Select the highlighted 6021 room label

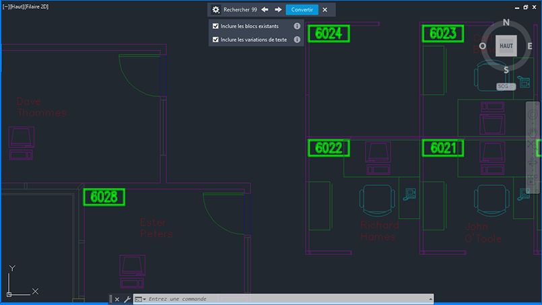[x=443, y=148]
